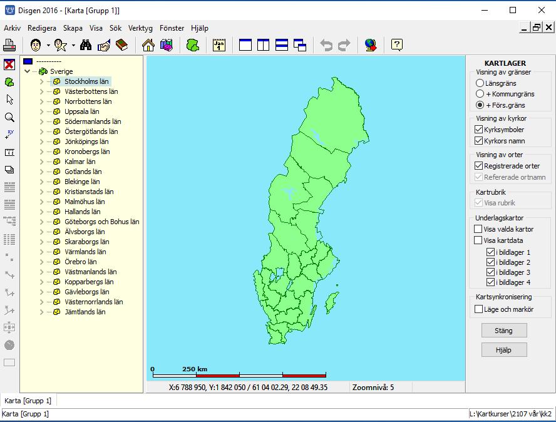Click Gotland island on the map

click(332, 302)
